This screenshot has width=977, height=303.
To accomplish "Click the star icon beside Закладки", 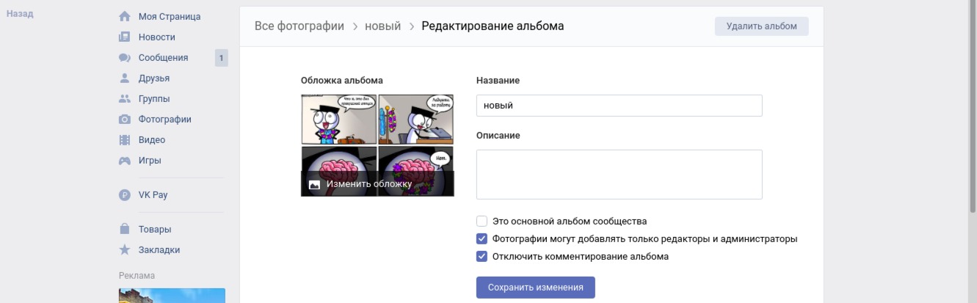I will [125, 249].
